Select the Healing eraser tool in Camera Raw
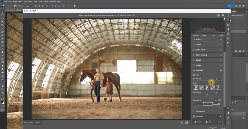This screenshot has height=129, width=248. pos(228,29)
